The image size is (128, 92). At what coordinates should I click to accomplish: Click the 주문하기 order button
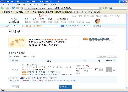(65, 87)
